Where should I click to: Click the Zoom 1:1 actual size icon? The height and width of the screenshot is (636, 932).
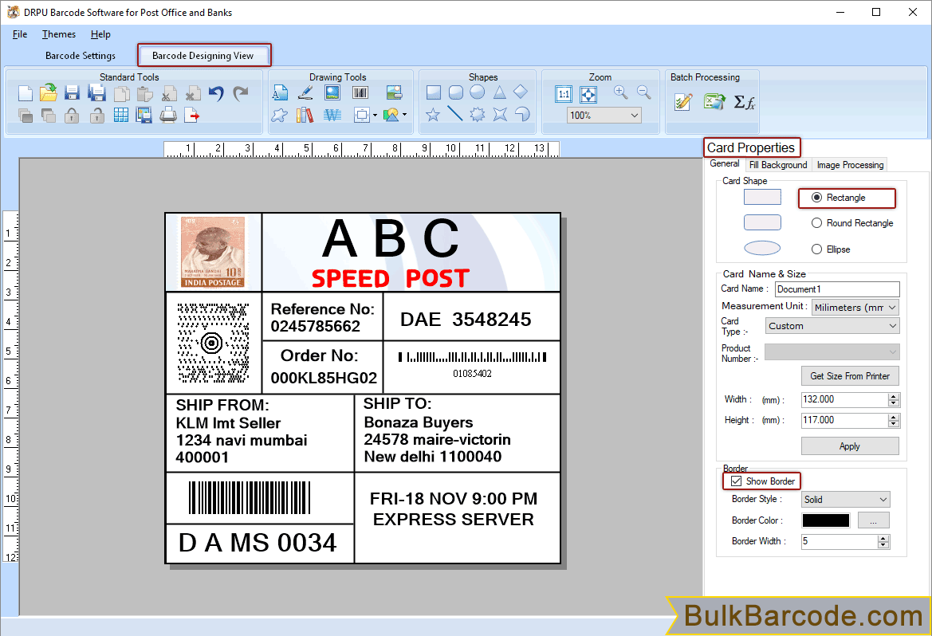(x=564, y=94)
